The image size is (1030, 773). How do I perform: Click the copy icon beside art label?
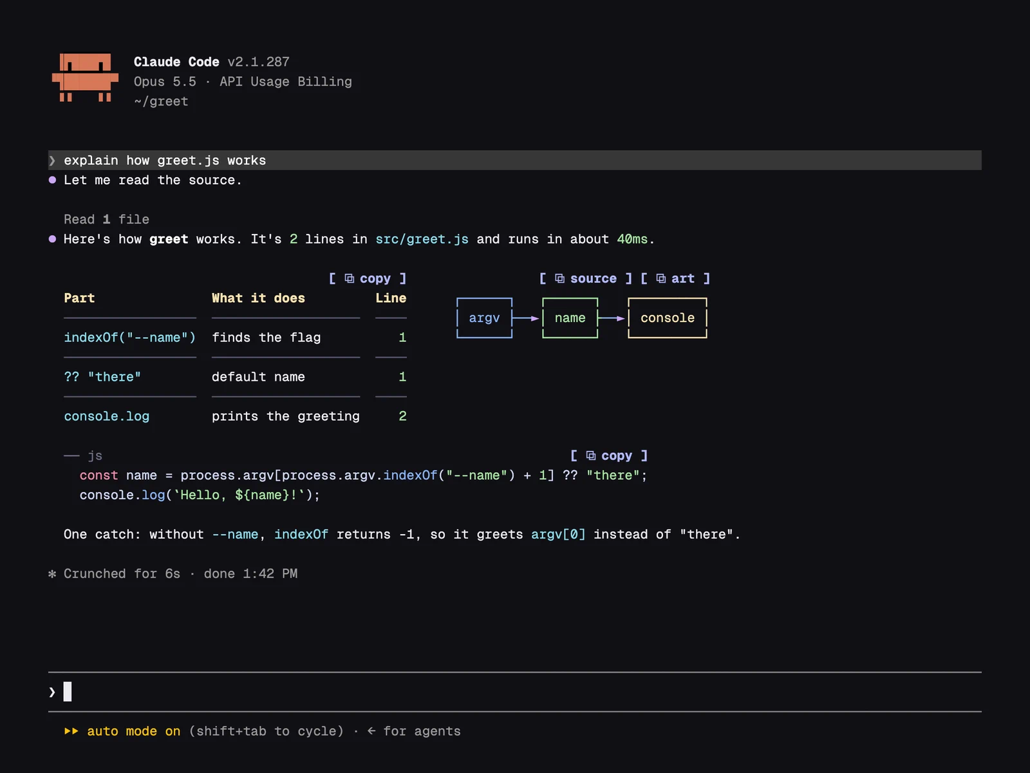[x=660, y=278]
